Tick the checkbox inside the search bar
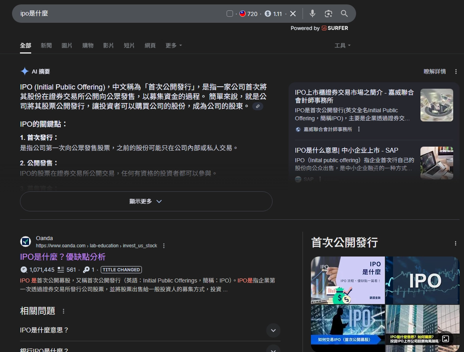Screen dimensions: 464x352 coord(230,14)
